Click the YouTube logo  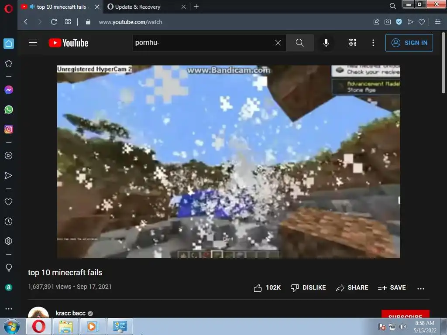pos(69,43)
